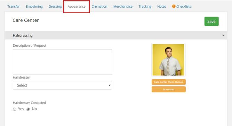Collapse the Hairdressing section arrow
This screenshot has height=126, width=232.
[223, 35]
